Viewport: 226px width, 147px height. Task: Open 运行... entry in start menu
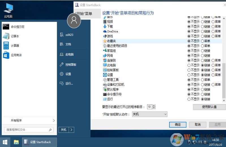click(66, 84)
